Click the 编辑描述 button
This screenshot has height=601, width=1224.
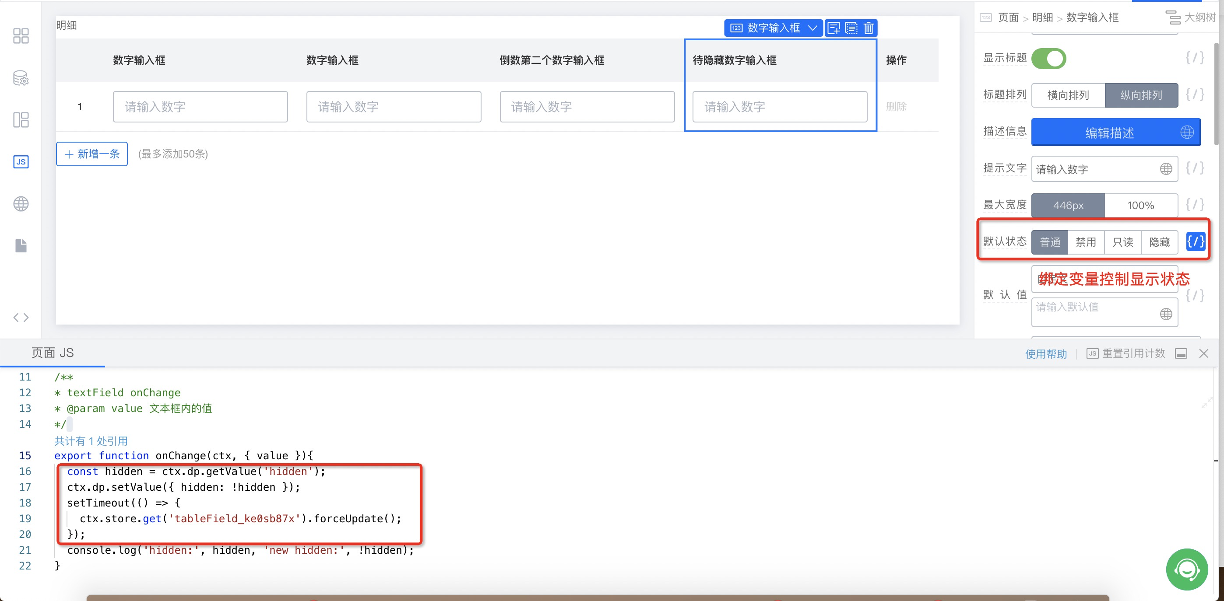(x=1109, y=133)
